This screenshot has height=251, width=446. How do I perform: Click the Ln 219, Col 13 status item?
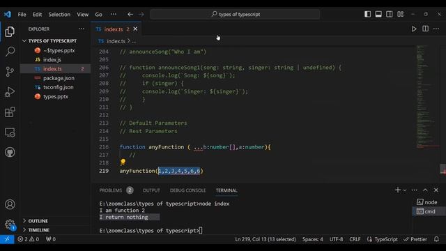(x=266, y=239)
